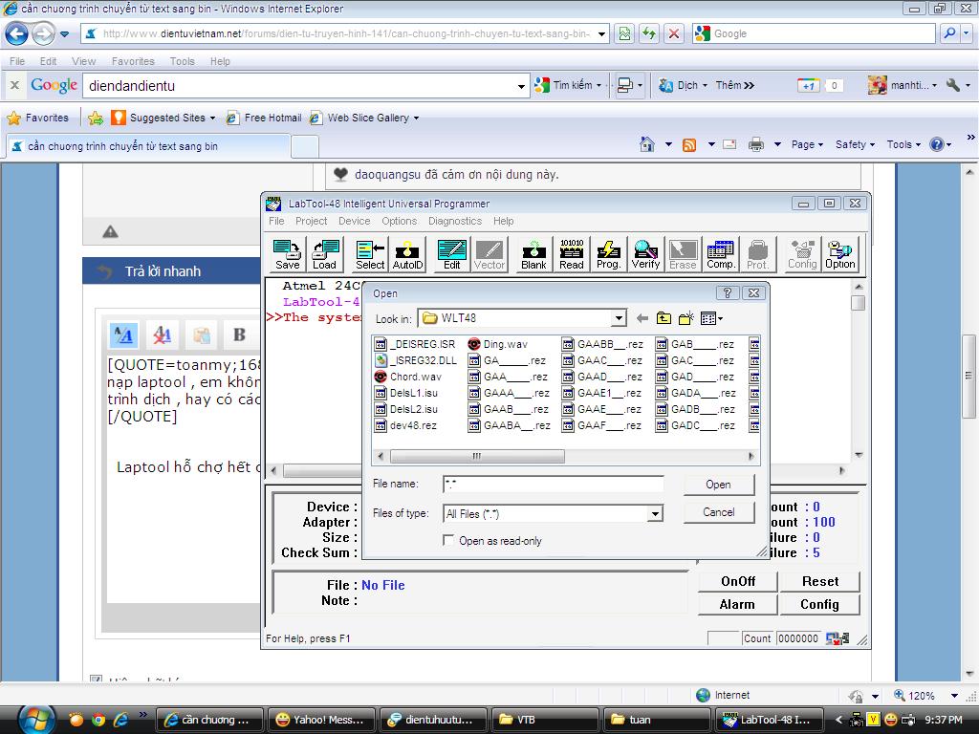
Task: Open the Device menu in LabTool
Action: pyautogui.click(x=354, y=221)
